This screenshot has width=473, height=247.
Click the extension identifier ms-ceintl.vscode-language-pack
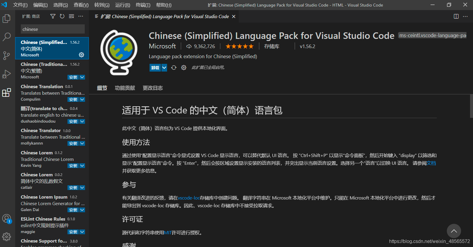click(x=433, y=35)
